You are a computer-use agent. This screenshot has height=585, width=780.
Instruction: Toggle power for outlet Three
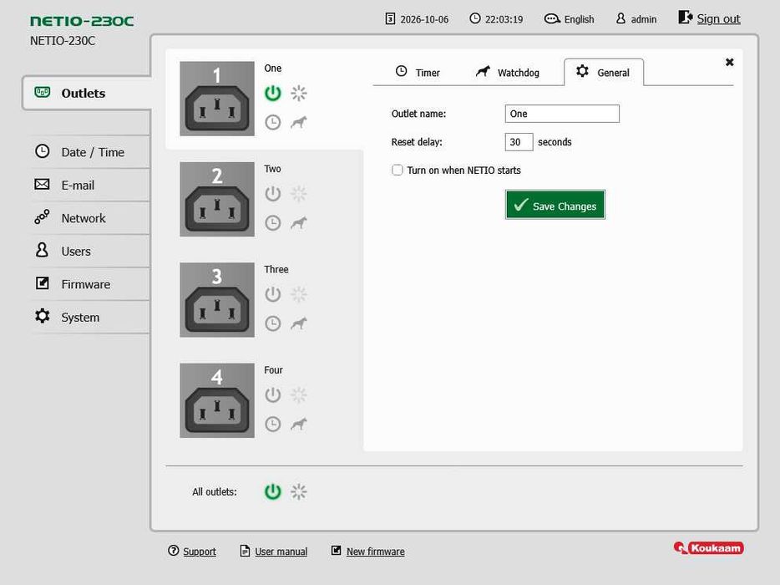pyautogui.click(x=272, y=294)
